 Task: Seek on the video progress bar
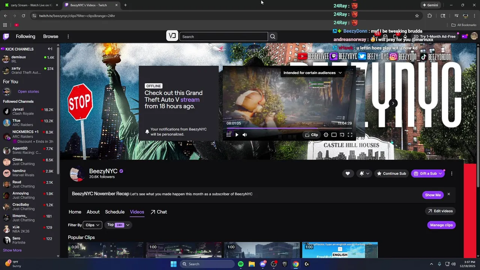pos(289,128)
